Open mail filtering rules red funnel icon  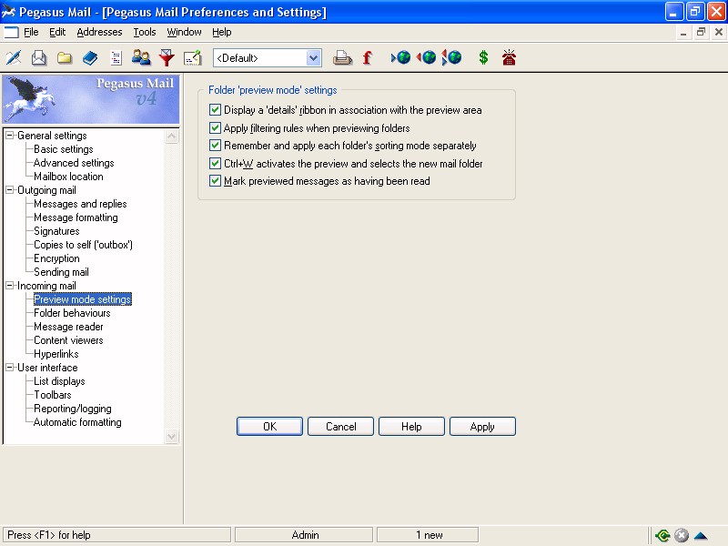(x=167, y=57)
